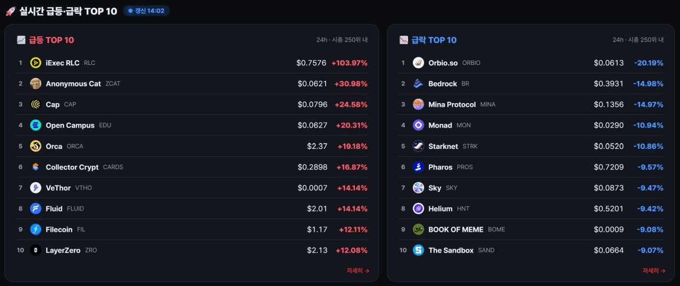Image resolution: width=680 pixels, height=286 pixels.
Task: Click the Orbio.so coin icon
Action: (419, 63)
